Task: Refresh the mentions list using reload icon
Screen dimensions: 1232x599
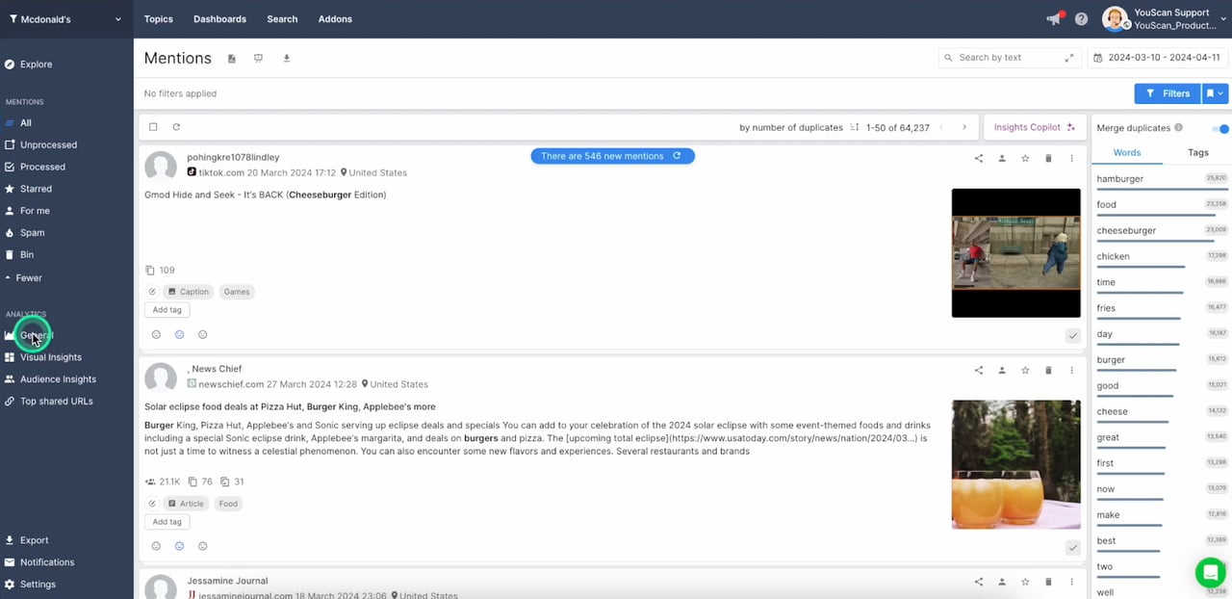Action: tap(176, 127)
